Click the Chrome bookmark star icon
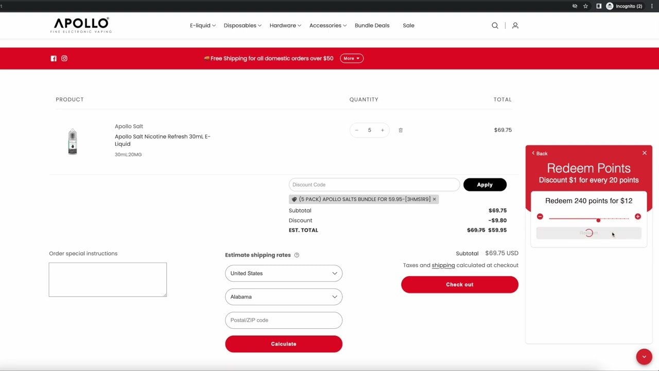This screenshot has width=659, height=371. pos(586,6)
